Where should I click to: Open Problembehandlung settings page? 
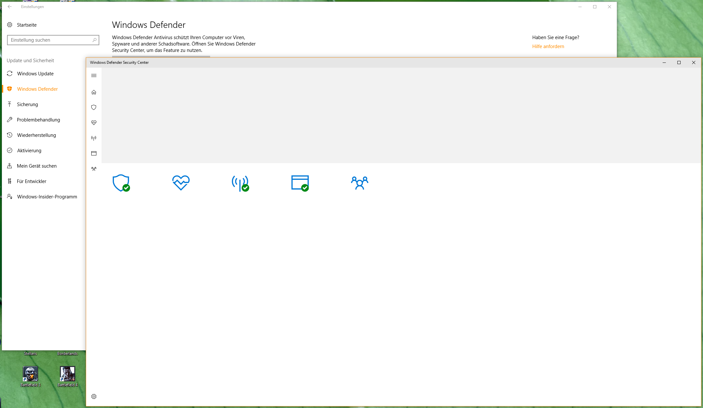point(38,120)
